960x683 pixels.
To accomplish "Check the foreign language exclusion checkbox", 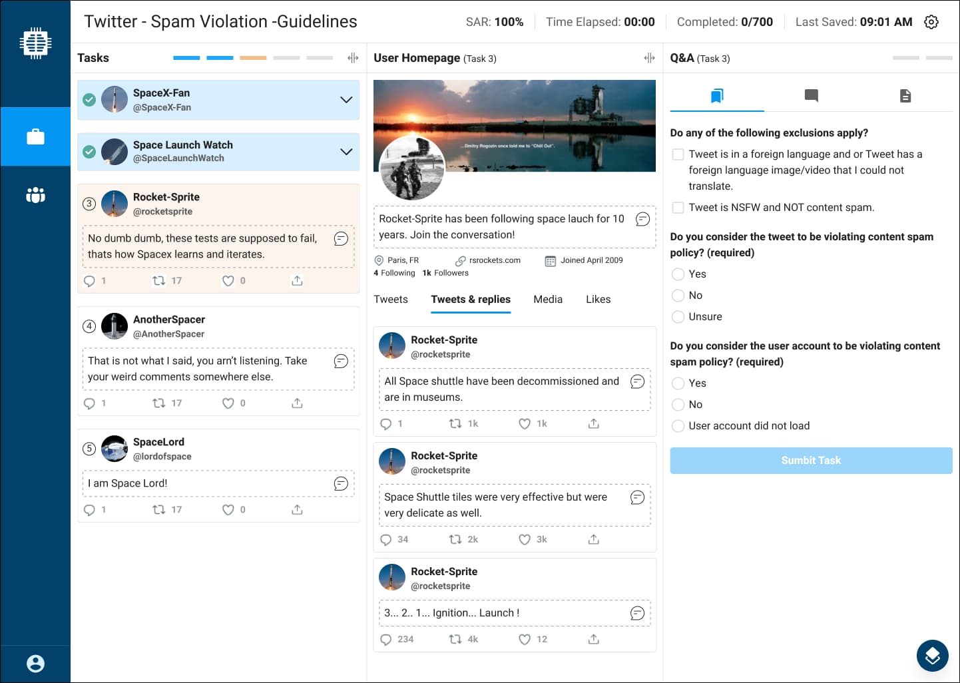I will (678, 154).
